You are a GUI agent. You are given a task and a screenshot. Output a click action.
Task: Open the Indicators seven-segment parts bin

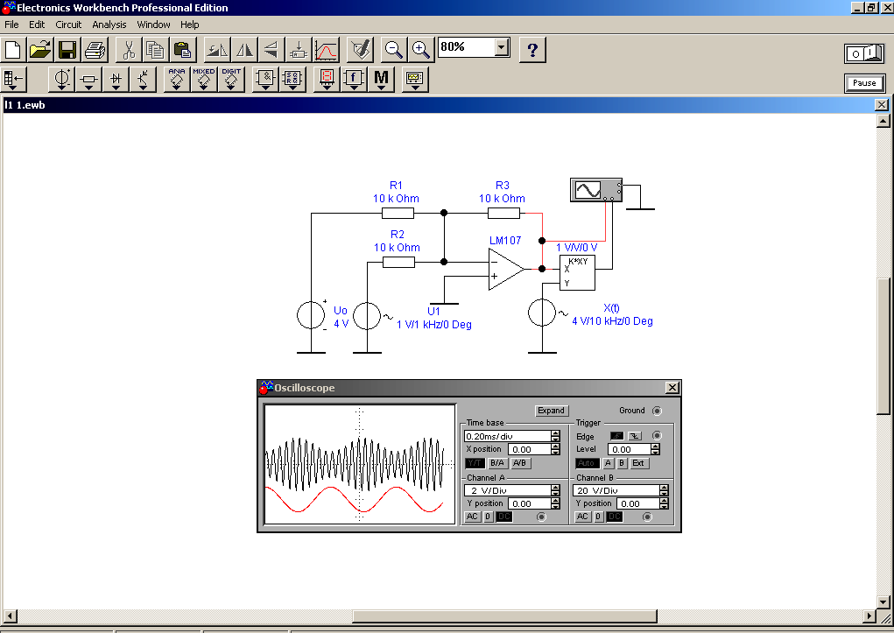point(327,80)
